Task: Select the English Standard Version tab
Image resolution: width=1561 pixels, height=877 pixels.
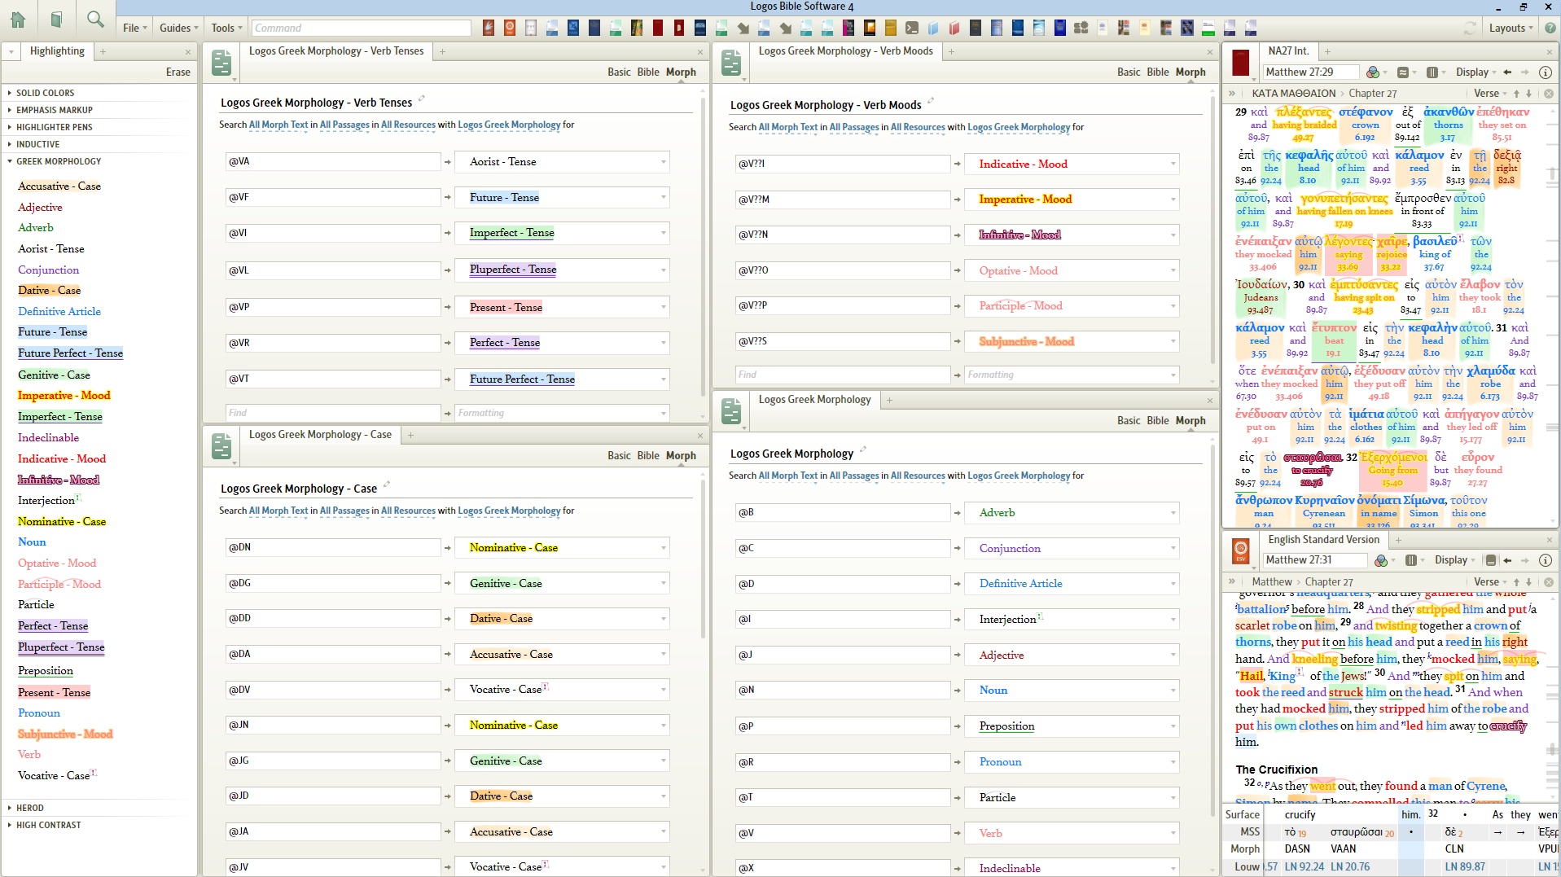Action: [1323, 540]
